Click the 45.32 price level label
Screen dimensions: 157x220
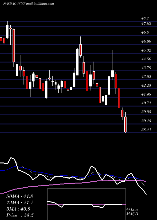click(146, 50)
